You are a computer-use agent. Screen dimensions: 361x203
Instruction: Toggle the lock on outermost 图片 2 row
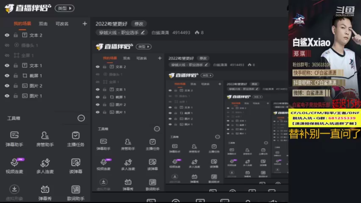tap(16, 86)
